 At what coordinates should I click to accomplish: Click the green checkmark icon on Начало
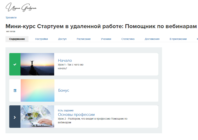point(15,64)
